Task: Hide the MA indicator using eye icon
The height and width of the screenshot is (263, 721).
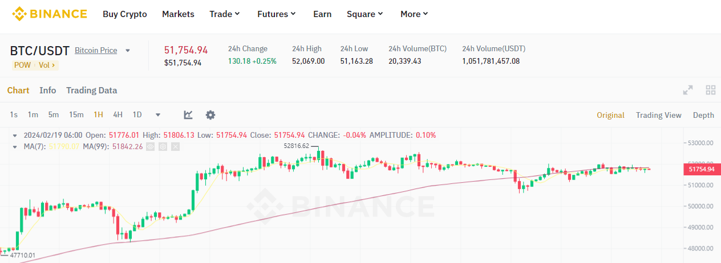Action: point(150,146)
